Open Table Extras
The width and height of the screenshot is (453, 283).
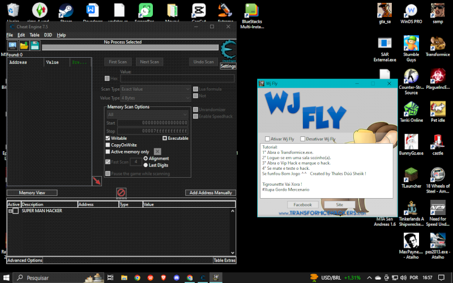click(x=224, y=260)
